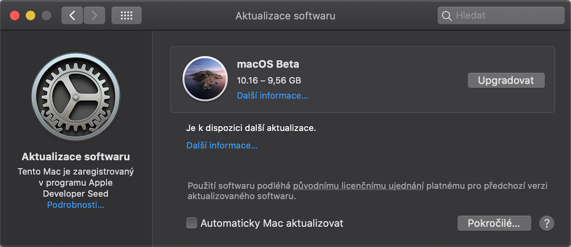Viewport: 571px width, 247px height.
Task: Select the macOS Catalina island icon
Action: tap(205, 79)
